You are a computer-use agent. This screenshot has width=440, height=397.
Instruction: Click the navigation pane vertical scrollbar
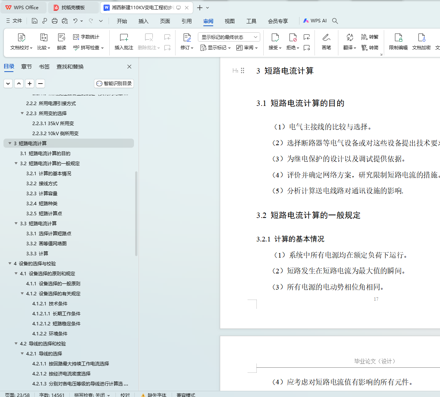pyautogui.click(x=136, y=213)
